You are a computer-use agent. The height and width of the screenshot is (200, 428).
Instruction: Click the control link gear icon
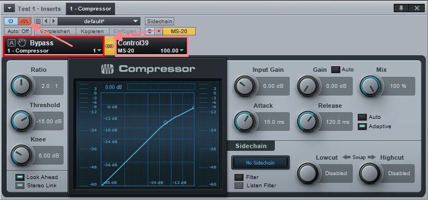[x=150, y=31]
